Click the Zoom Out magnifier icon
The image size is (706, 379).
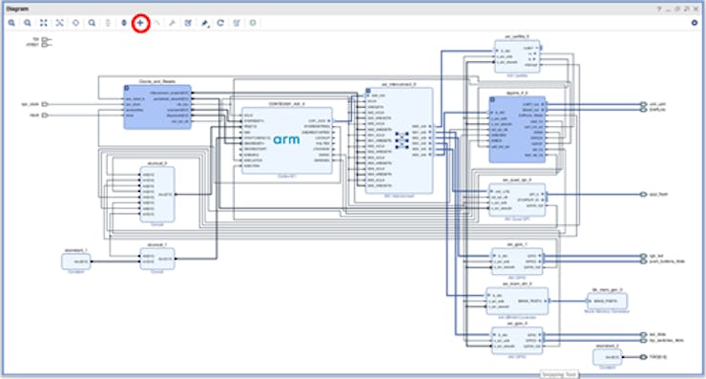coord(28,23)
